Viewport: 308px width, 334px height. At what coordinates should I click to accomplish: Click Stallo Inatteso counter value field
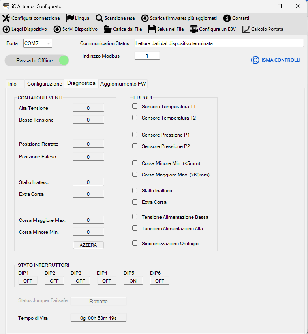pyautogui.click(x=88, y=182)
